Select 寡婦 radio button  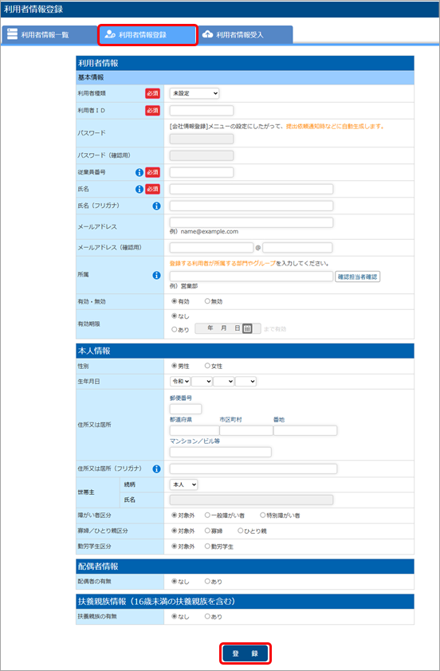[x=207, y=531]
